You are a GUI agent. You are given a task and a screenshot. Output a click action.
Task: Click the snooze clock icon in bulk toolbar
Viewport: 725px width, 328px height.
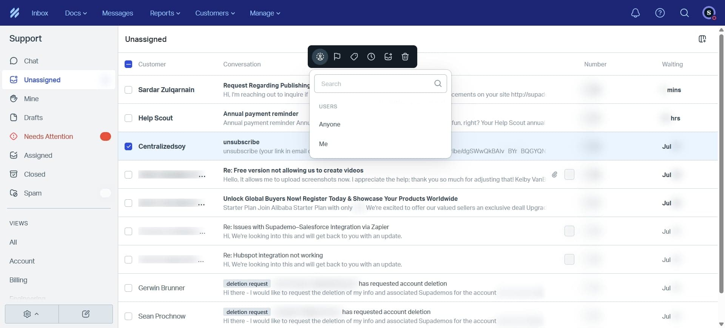[371, 57]
